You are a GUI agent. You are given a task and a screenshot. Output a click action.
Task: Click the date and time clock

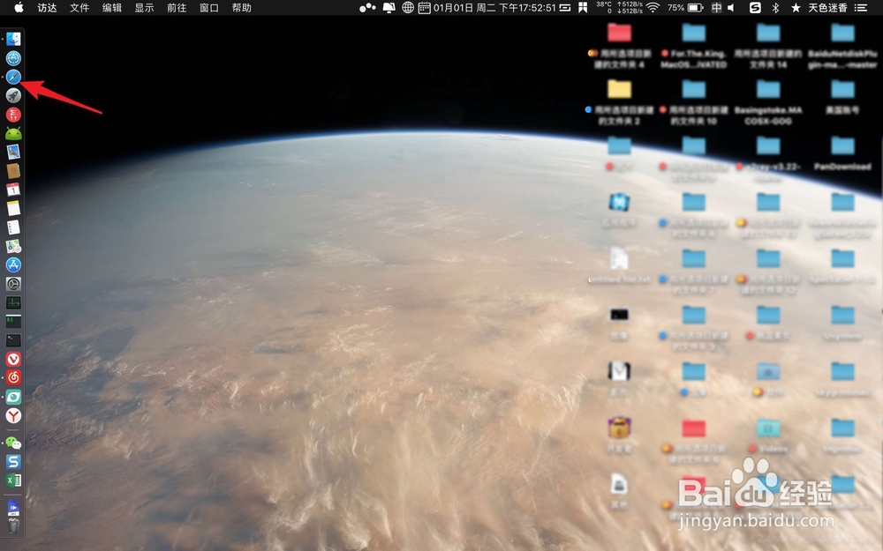pyautogui.click(x=494, y=7)
